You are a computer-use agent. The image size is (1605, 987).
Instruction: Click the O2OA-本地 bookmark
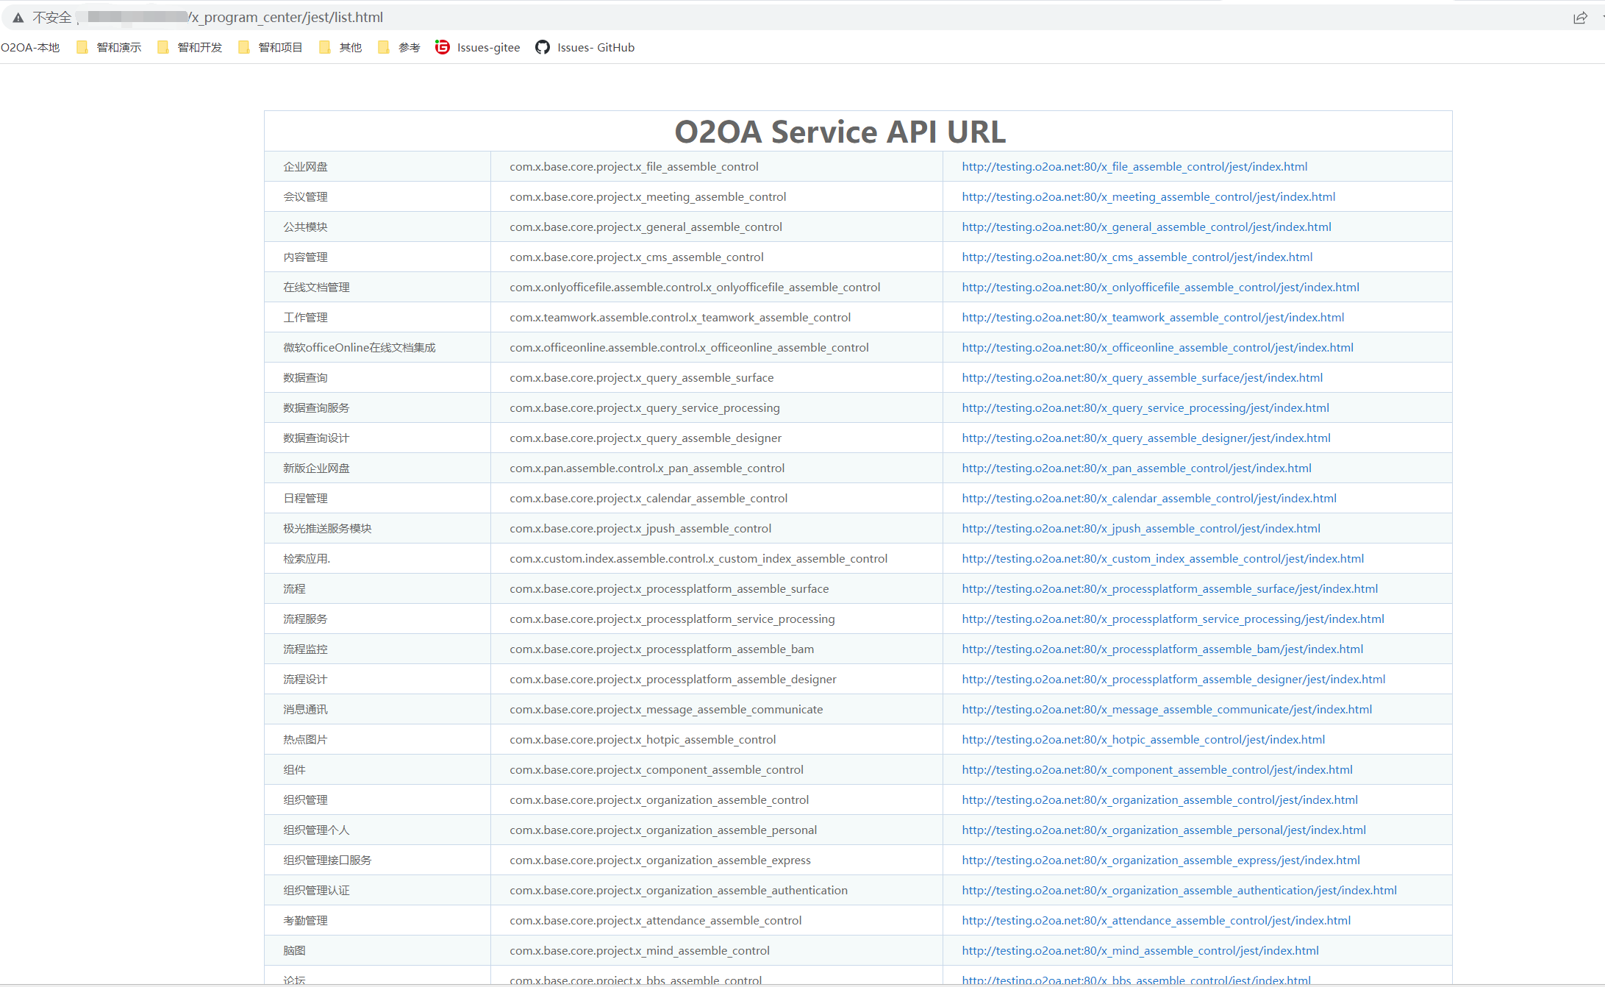[x=30, y=48]
